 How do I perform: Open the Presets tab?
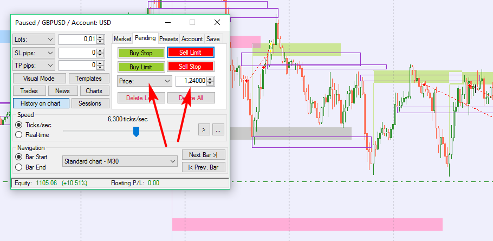[x=168, y=39]
